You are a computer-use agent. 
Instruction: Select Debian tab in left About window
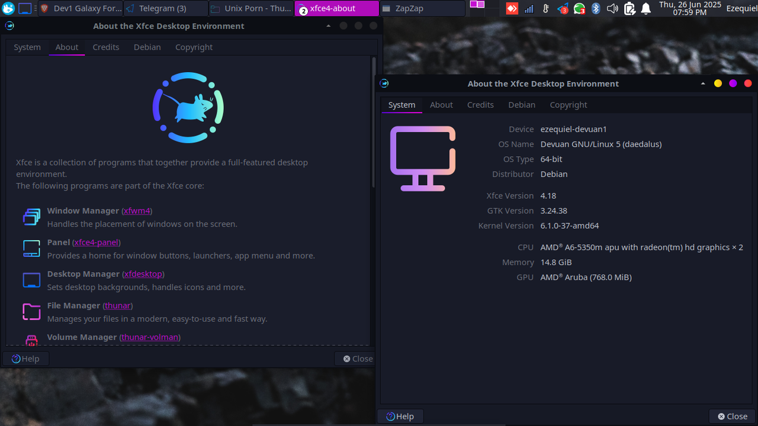(x=147, y=47)
